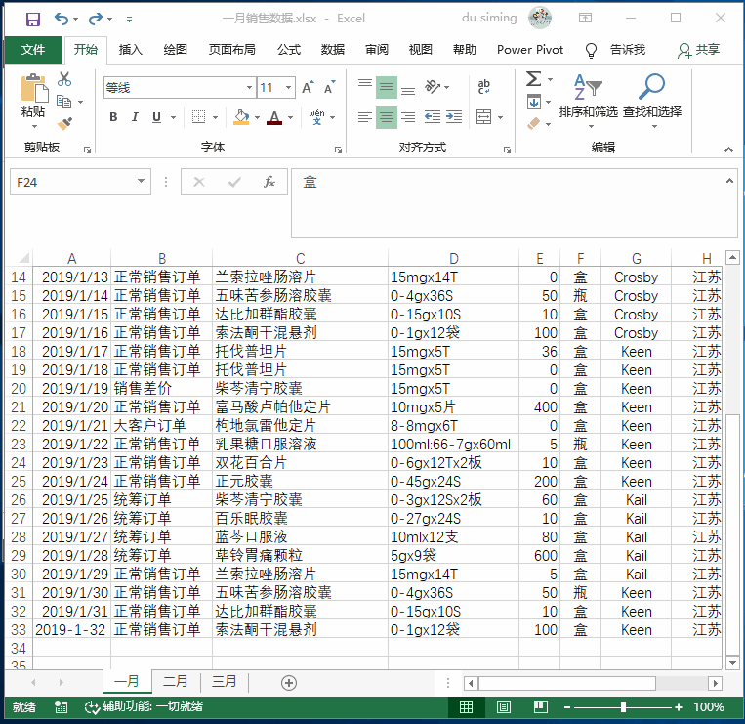The height and width of the screenshot is (724, 745).
Task: Click the Insert Function fx icon
Action: [x=269, y=183]
